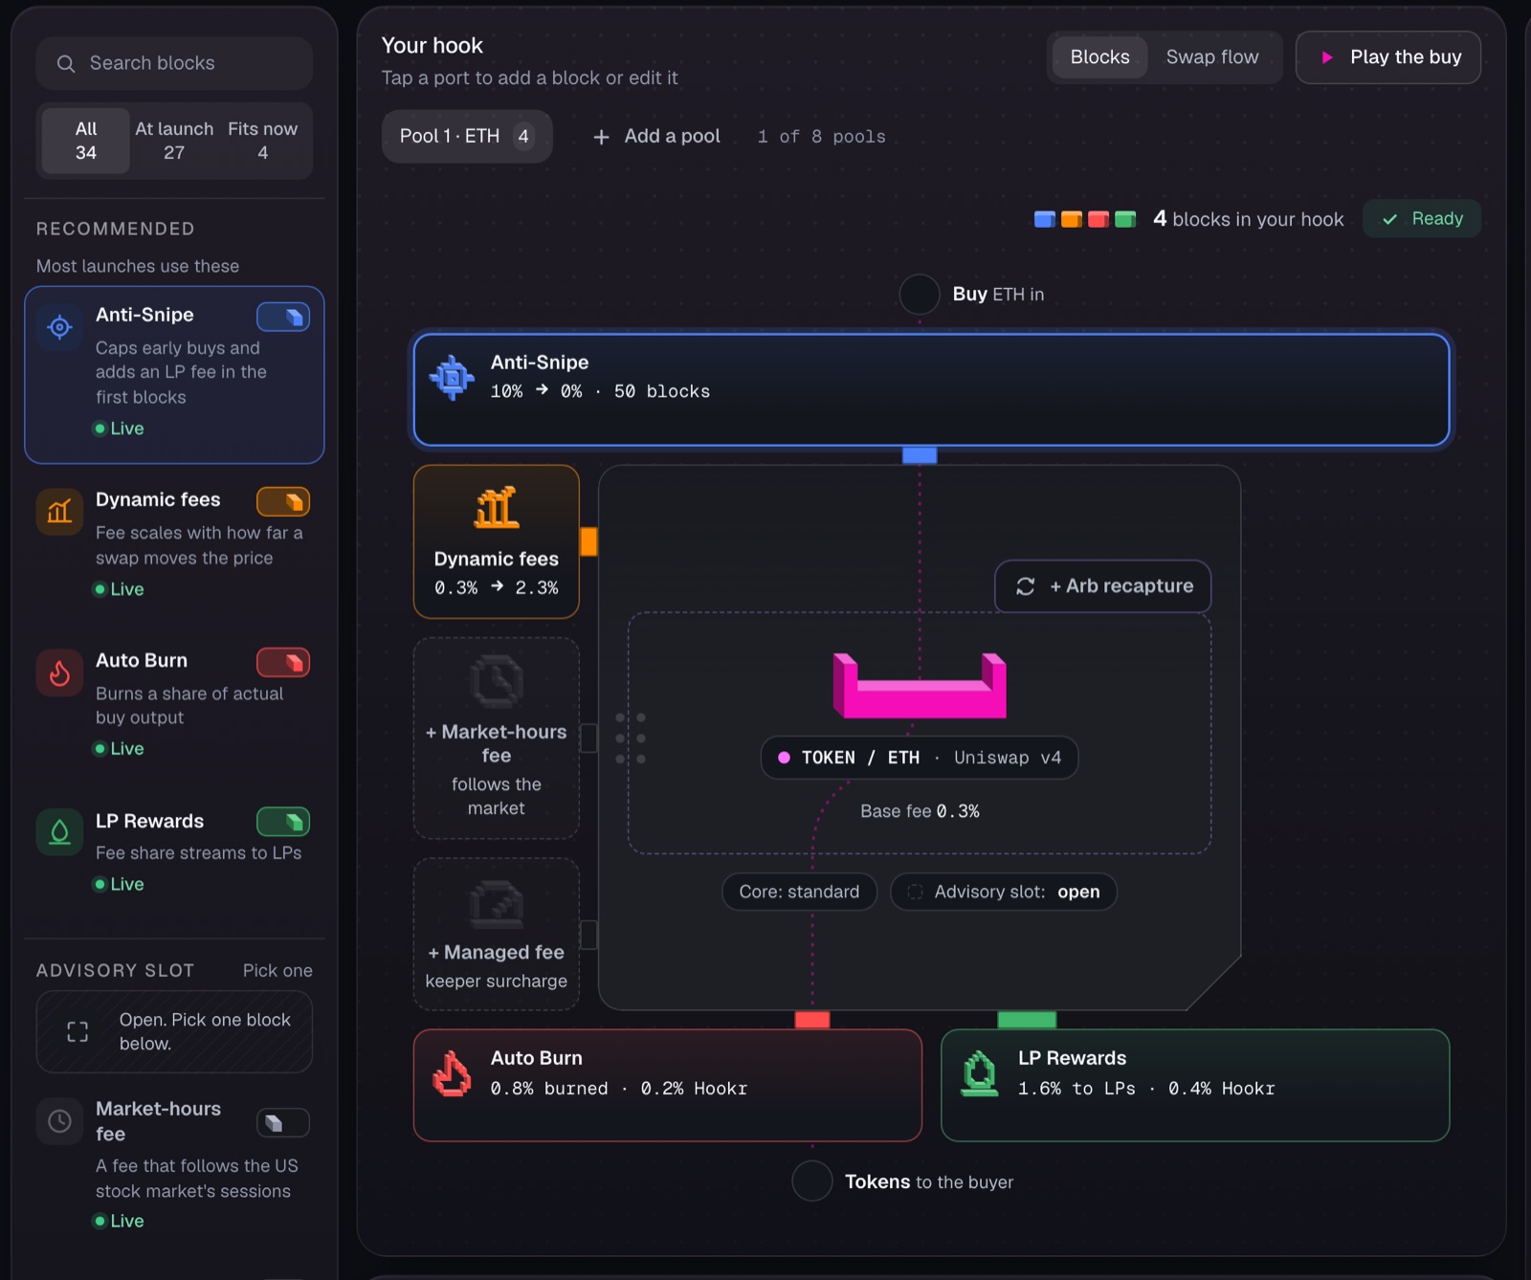
Task: Click the Arb recapture refresh icon
Action: [1026, 586]
